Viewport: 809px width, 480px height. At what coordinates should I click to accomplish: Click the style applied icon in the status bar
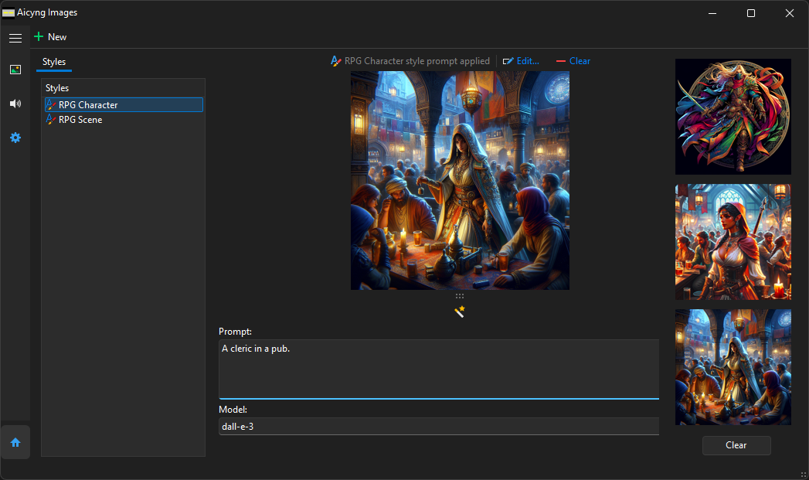tap(335, 61)
